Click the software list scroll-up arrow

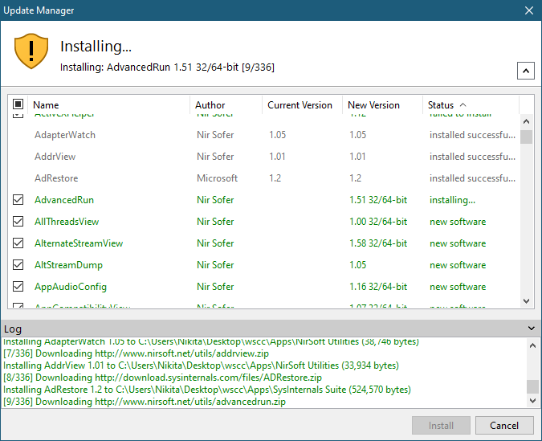pos(526,121)
